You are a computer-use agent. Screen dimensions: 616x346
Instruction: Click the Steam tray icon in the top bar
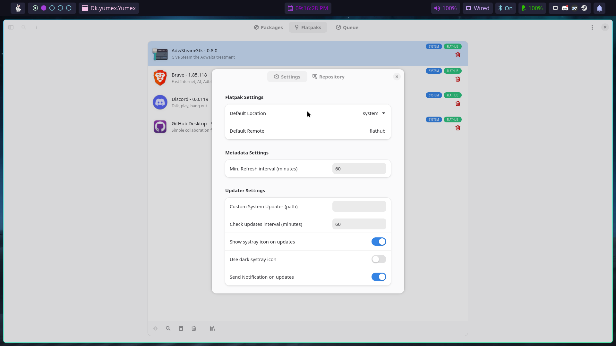coord(584,8)
